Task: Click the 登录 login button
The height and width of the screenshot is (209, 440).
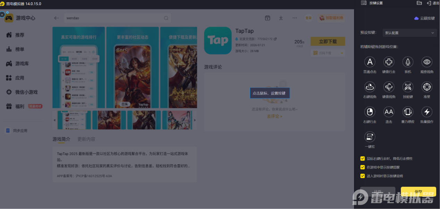Action: point(308,18)
